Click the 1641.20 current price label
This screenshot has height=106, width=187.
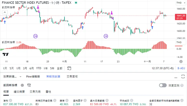coord(181,17)
